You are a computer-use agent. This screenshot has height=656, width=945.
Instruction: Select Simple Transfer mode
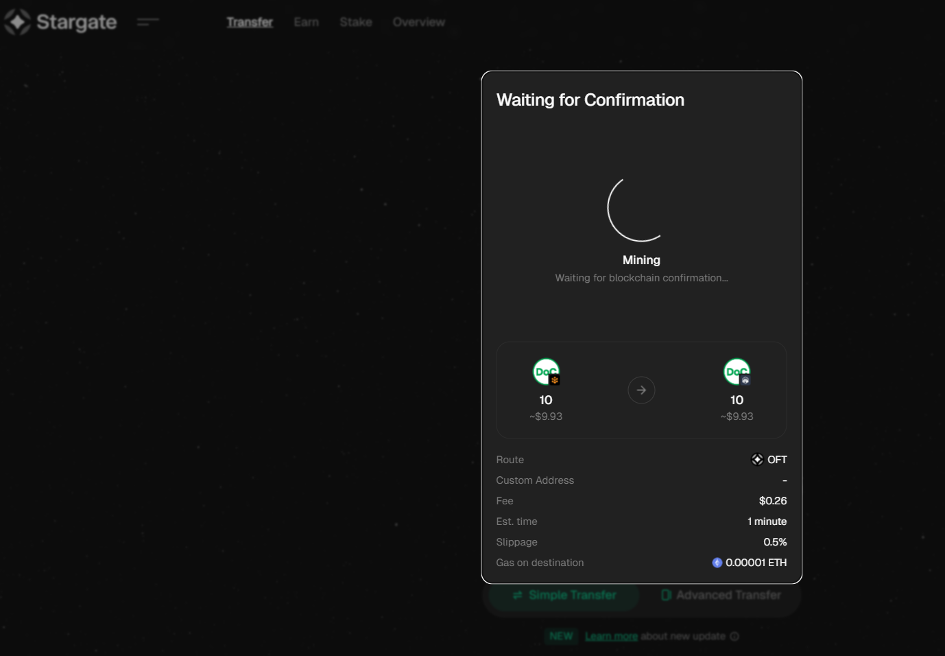564,595
